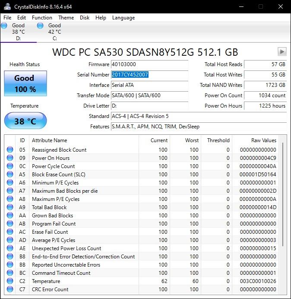Open the Language menu
Image resolution: width=291 pixels, height=299 pixels.
(x=123, y=18)
